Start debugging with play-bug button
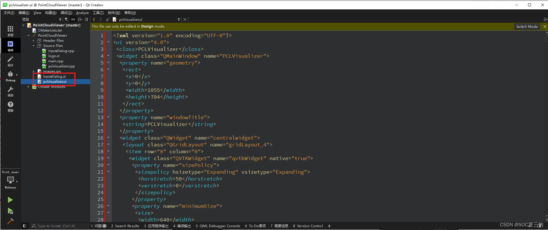Viewport: 548px width, 230px height. (10, 211)
